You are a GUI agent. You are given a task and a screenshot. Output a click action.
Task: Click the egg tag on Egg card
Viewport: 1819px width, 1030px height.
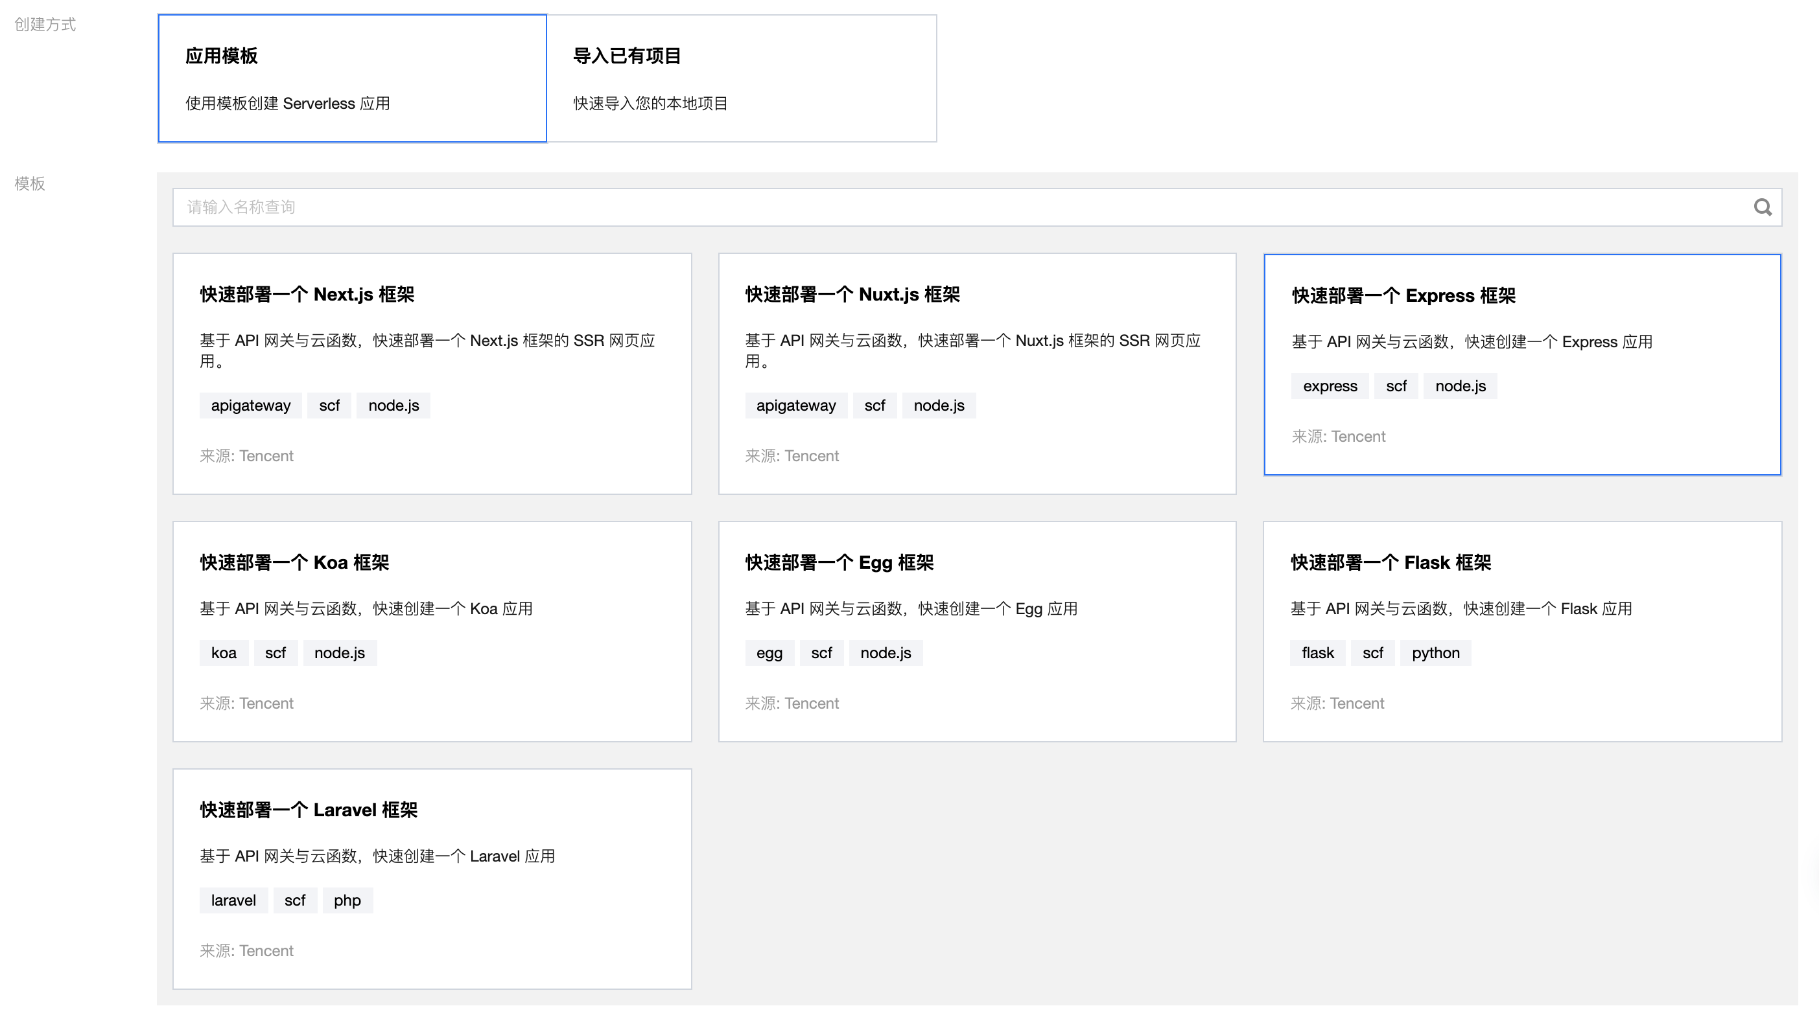(769, 653)
